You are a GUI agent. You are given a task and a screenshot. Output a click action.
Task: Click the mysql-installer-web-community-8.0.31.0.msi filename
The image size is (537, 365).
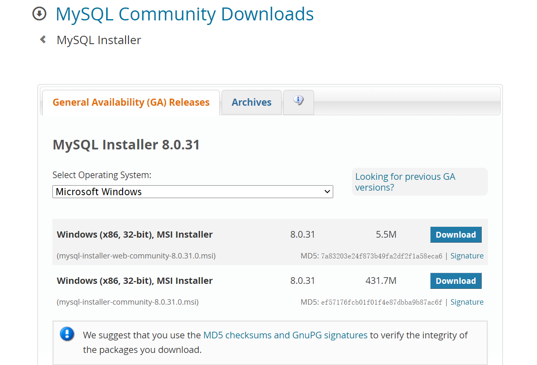point(136,256)
